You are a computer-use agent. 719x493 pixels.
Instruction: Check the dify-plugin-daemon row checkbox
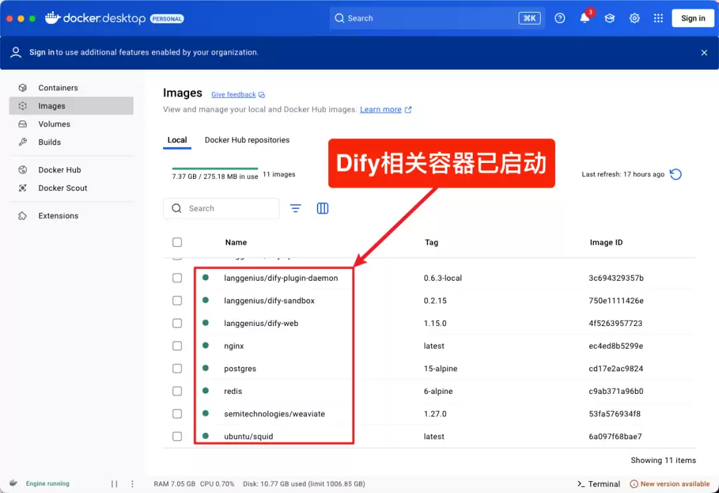pos(177,278)
